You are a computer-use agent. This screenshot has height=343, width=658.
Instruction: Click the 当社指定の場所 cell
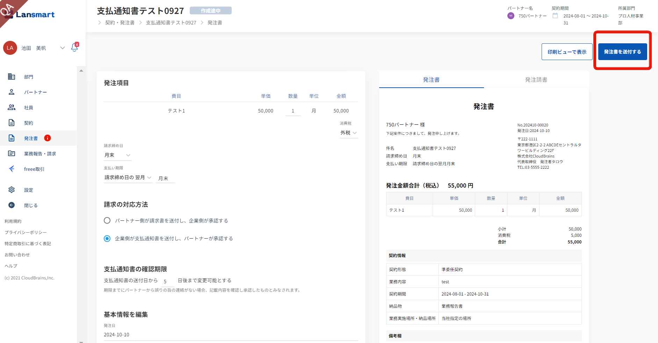510,318
